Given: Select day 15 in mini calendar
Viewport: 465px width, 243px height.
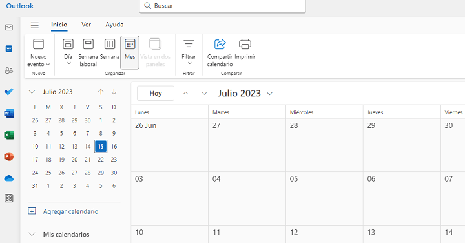Looking at the screenshot, I should click(x=101, y=147).
